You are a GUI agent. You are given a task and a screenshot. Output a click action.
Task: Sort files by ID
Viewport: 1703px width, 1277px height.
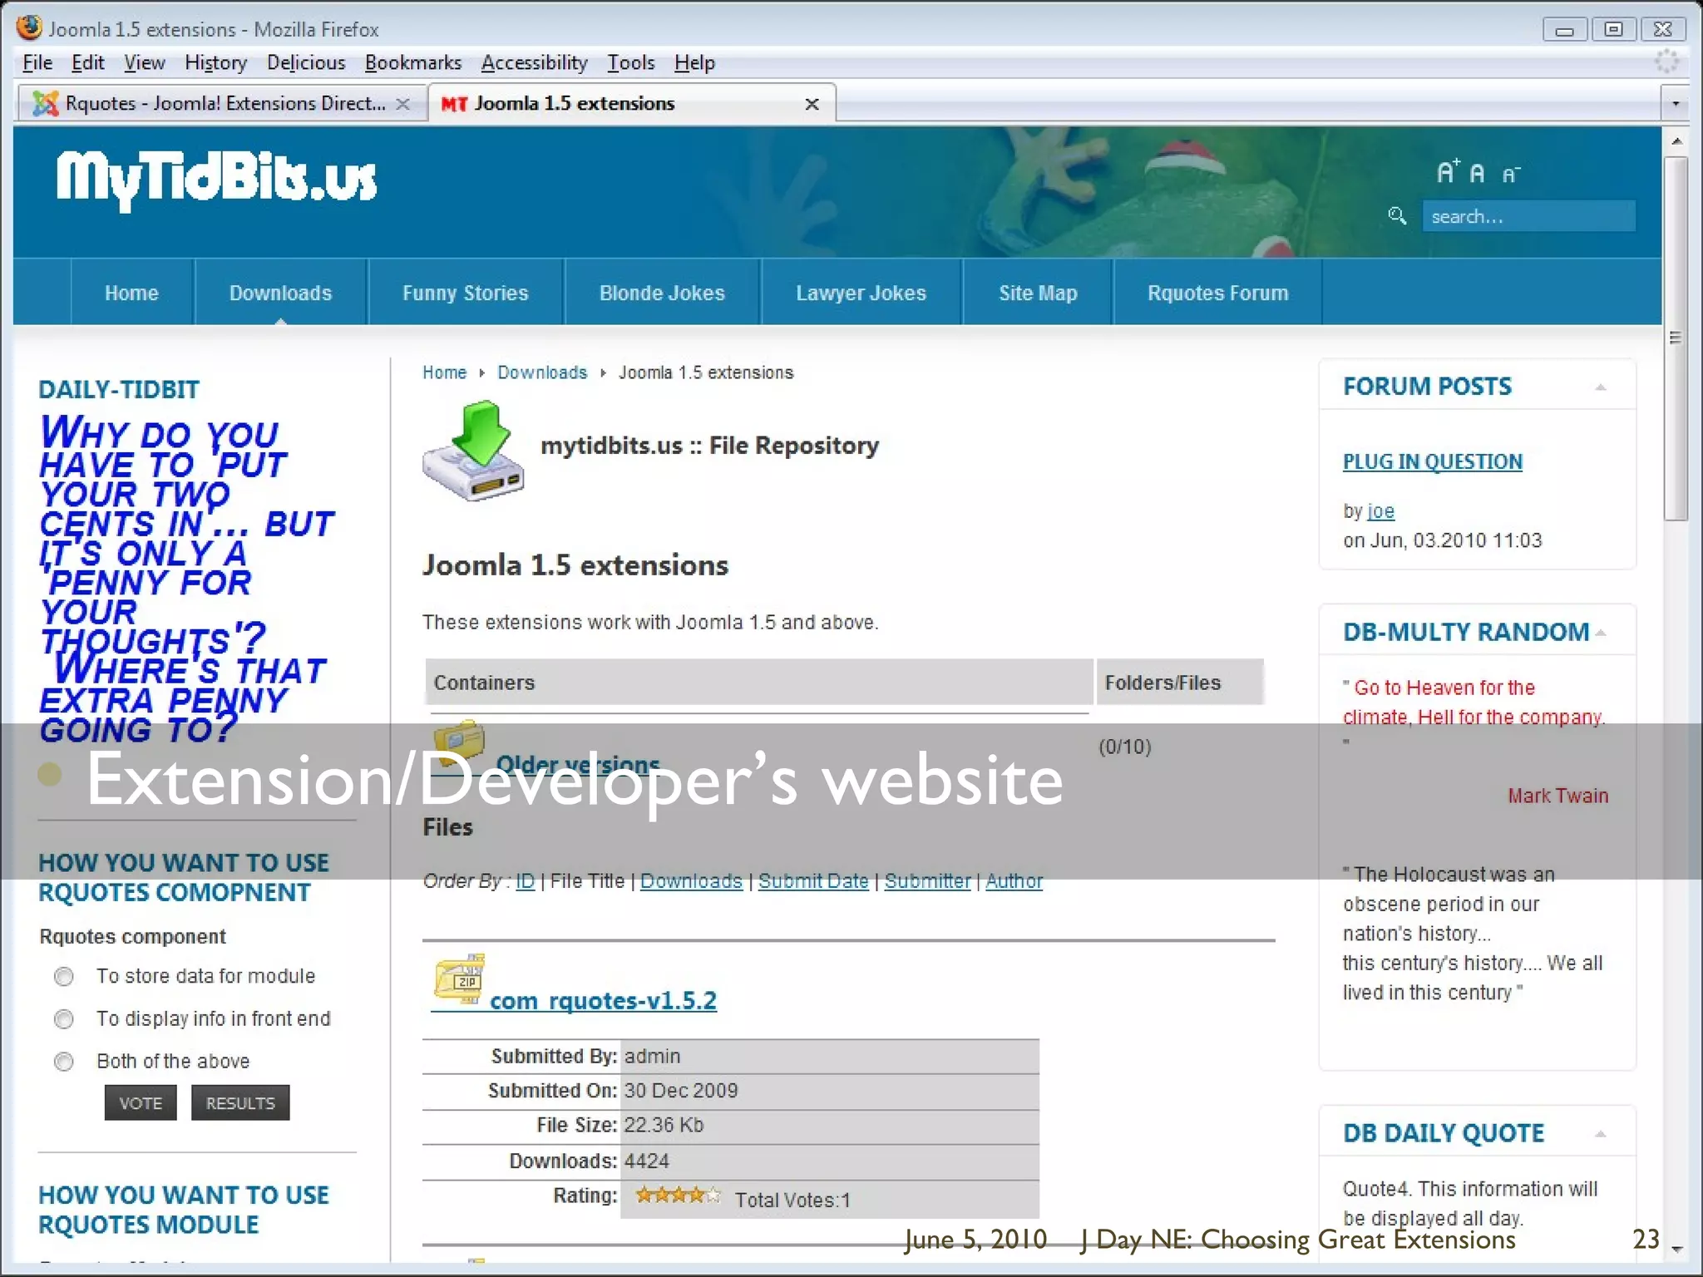525,881
